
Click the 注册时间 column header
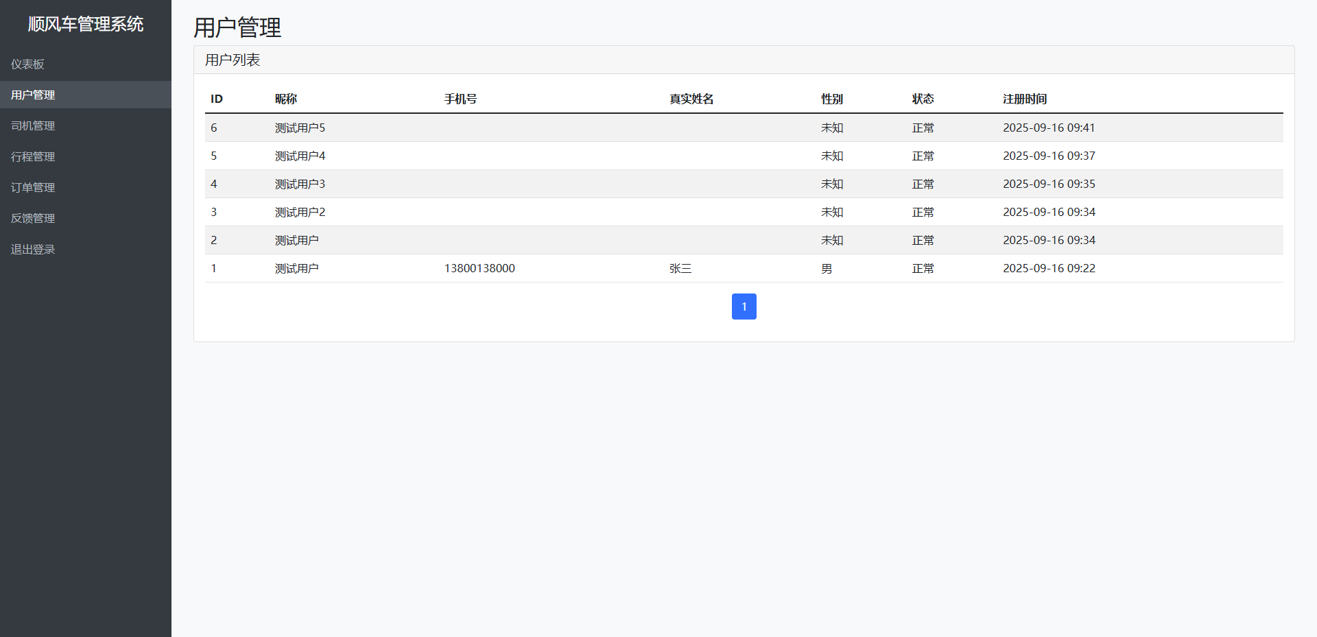point(1025,99)
